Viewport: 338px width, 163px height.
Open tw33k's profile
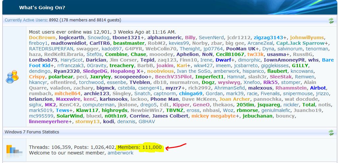pos(255,54)
